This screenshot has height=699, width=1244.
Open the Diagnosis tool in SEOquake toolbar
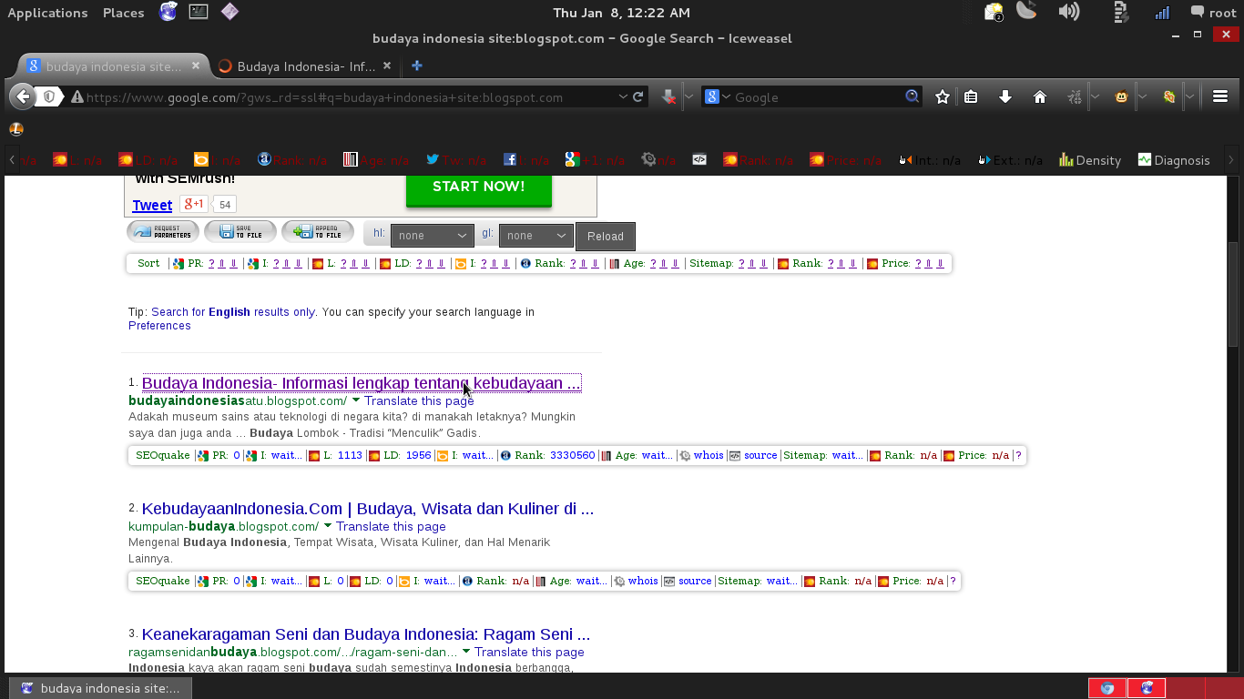pyautogui.click(x=1174, y=160)
